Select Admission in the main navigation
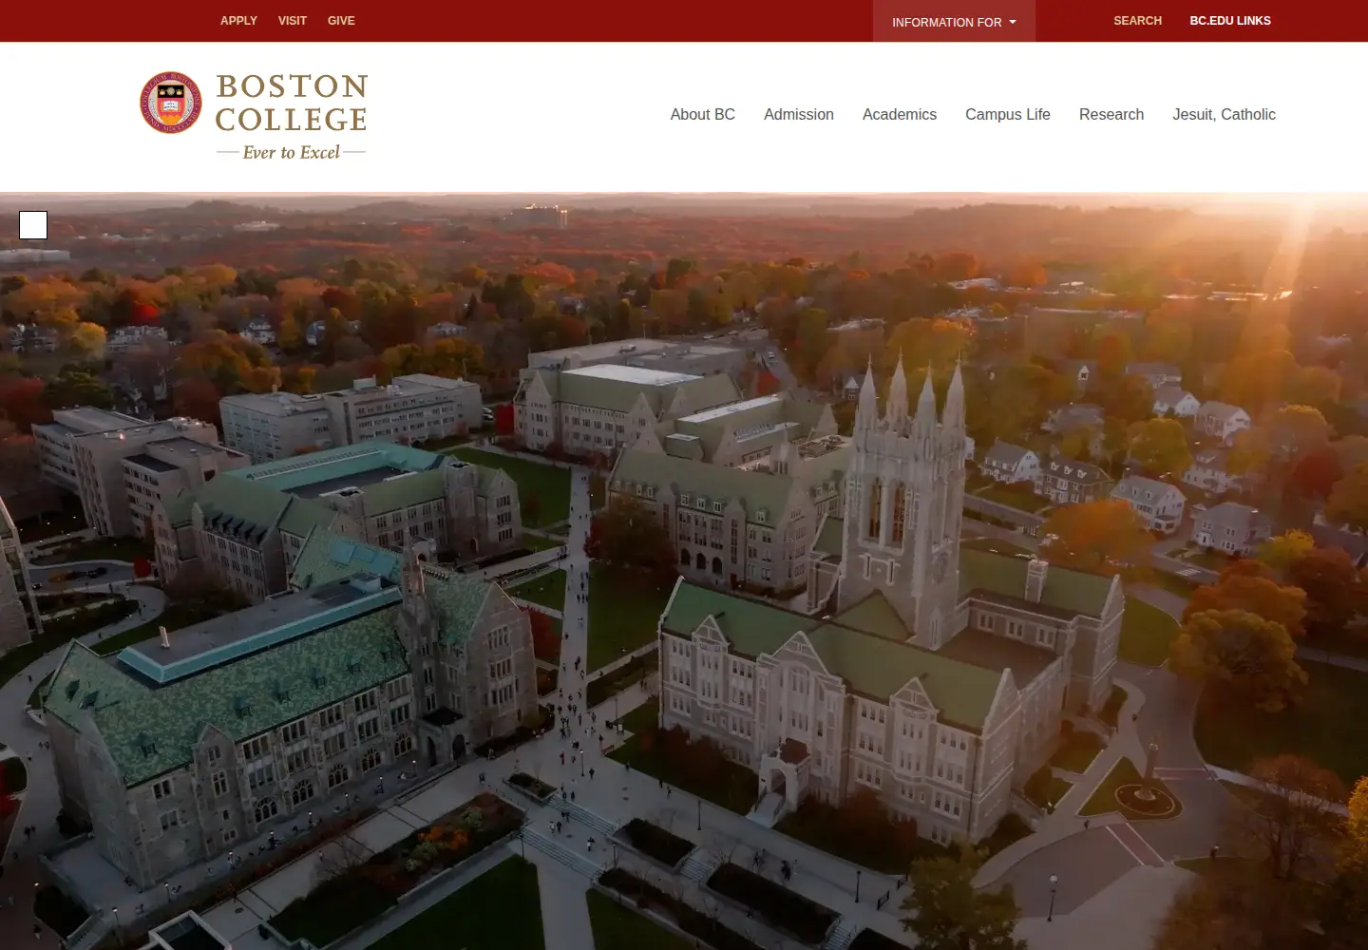This screenshot has height=950, width=1368. pos(799,114)
